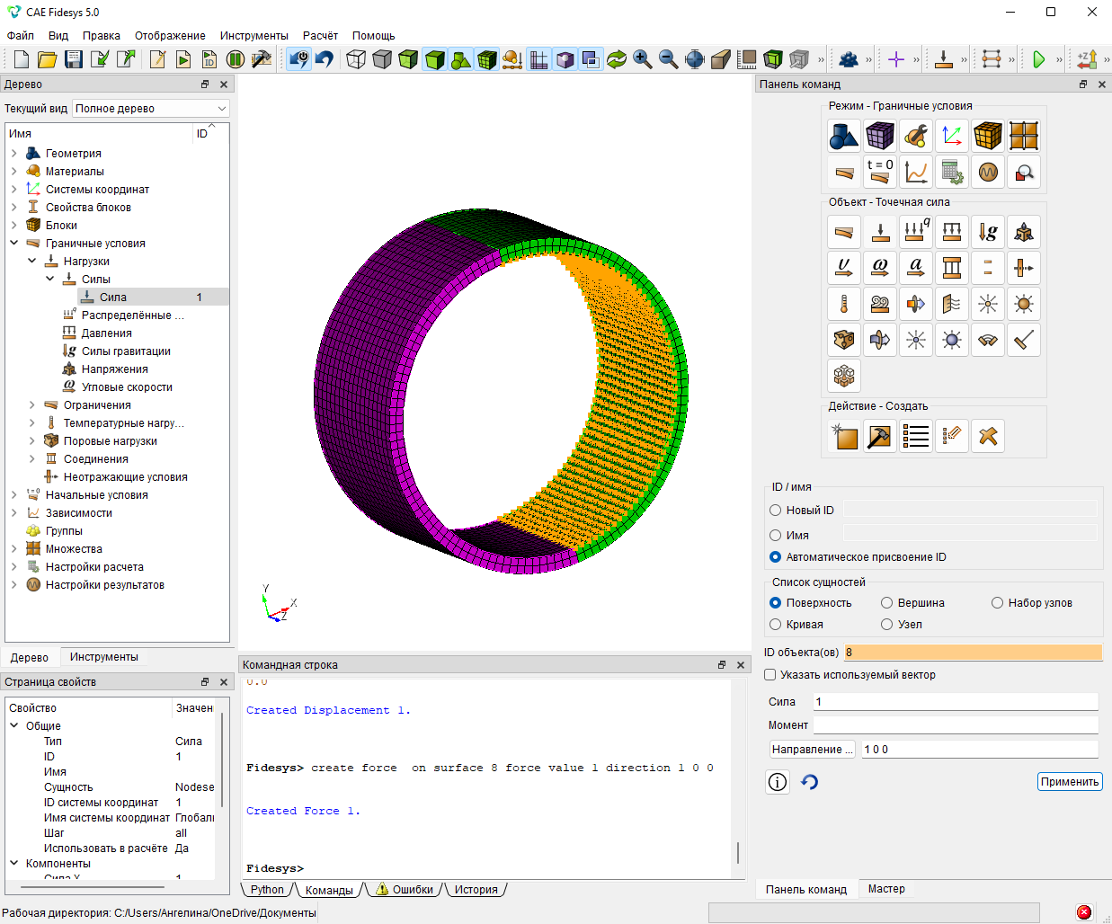Click the green play run icon
This screenshot has height=924, width=1112.
[1039, 59]
